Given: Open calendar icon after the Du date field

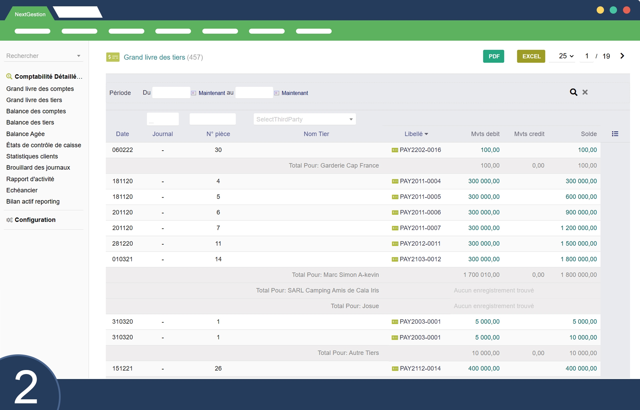Looking at the screenshot, I should (x=193, y=93).
